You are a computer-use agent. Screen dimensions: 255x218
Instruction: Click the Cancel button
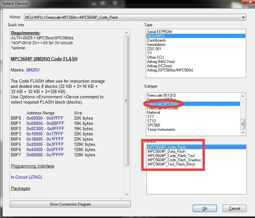tap(234, 208)
